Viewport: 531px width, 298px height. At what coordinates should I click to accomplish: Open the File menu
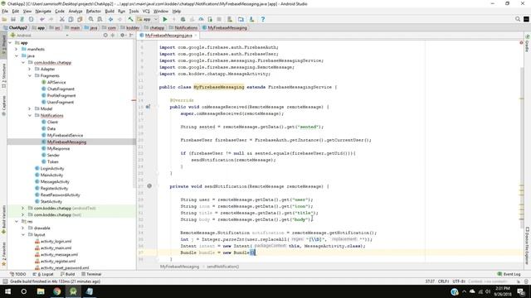tap(5, 11)
